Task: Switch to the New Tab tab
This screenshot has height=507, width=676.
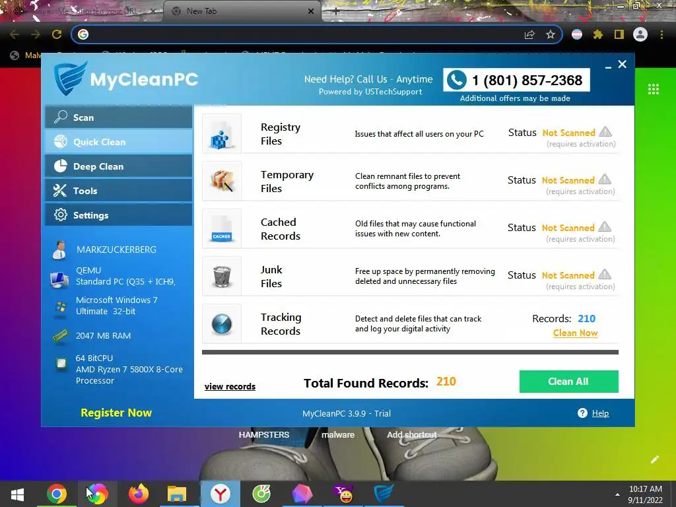Action: 242,11
